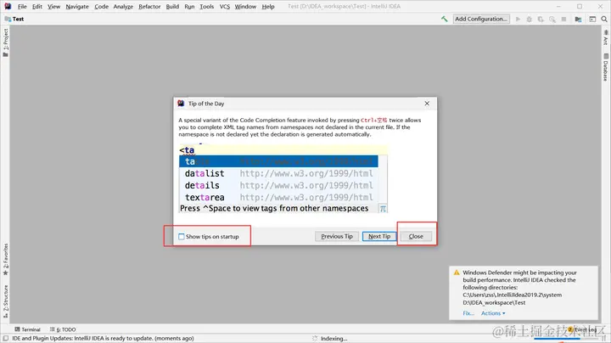Click the Search Everywhere magnifier icon
Image resolution: width=611 pixels, height=343 pixels.
coord(604,19)
